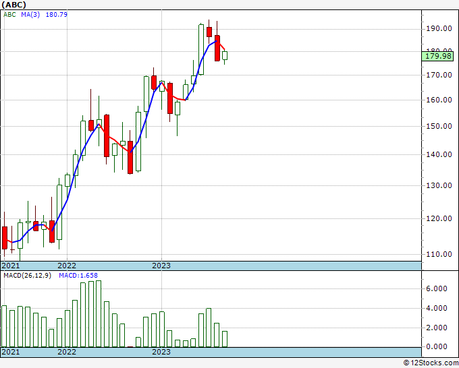Click 2023 on the MACD time axis

coord(161,352)
